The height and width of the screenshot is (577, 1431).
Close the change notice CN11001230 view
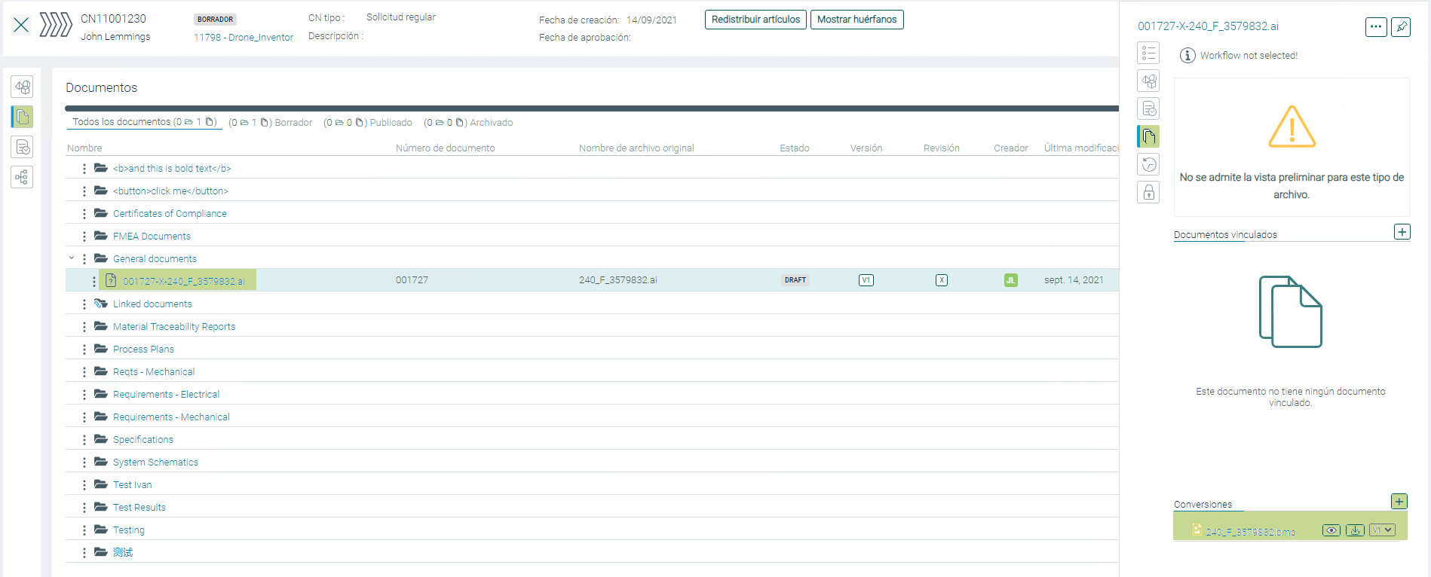click(21, 25)
